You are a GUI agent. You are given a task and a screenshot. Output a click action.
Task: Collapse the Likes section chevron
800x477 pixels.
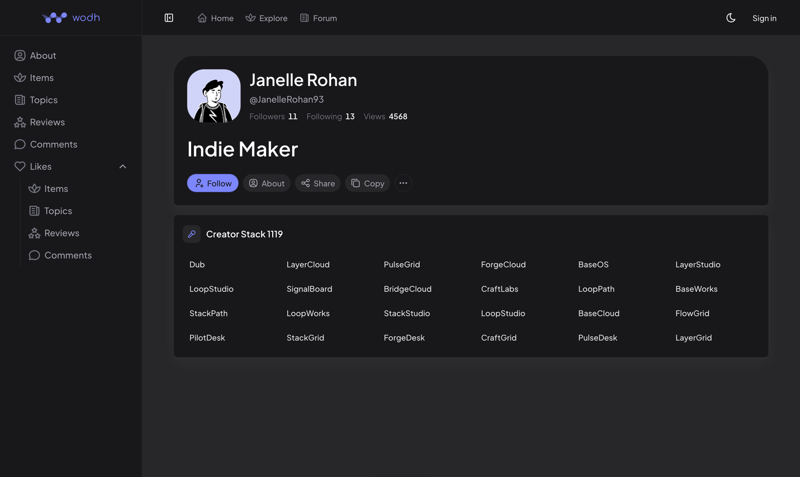(x=123, y=166)
